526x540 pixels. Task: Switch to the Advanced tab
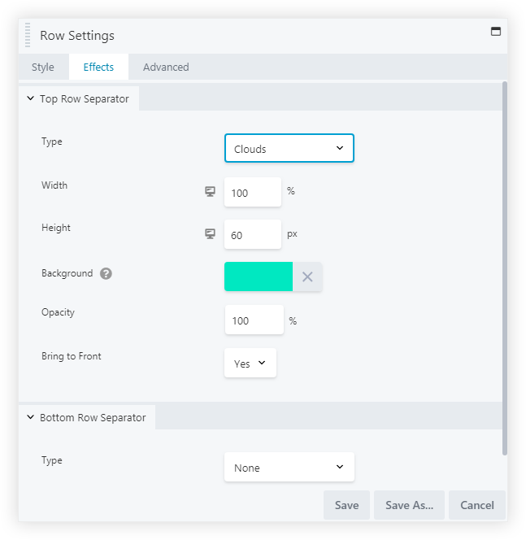(166, 67)
